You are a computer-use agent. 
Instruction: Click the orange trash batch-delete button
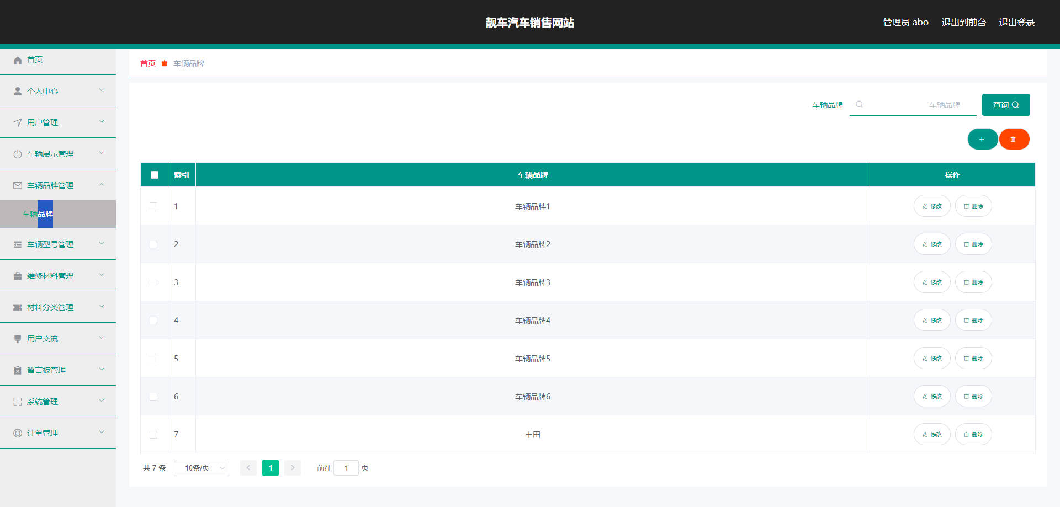pyautogui.click(x=1014, y=139)
